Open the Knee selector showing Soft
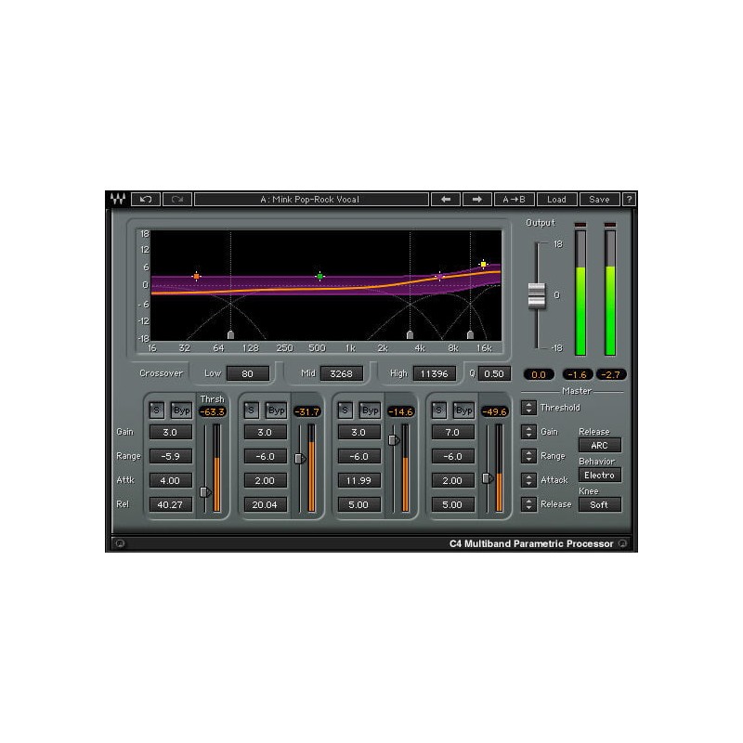The width and height of the screenshot is (743, 743). point(600,504)
